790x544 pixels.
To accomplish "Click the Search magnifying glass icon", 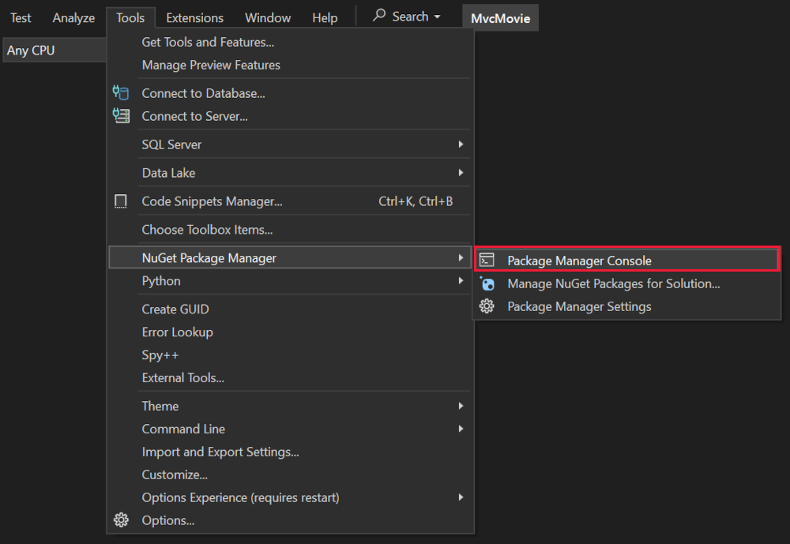I will [x=379, y=16].
